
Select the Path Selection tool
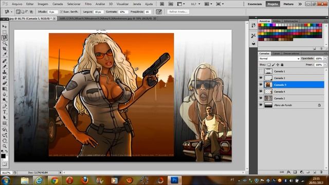click(x=5, y=118)
